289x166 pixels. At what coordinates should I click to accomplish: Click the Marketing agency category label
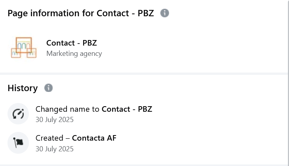pyautogui.click(x=74, y=53)
